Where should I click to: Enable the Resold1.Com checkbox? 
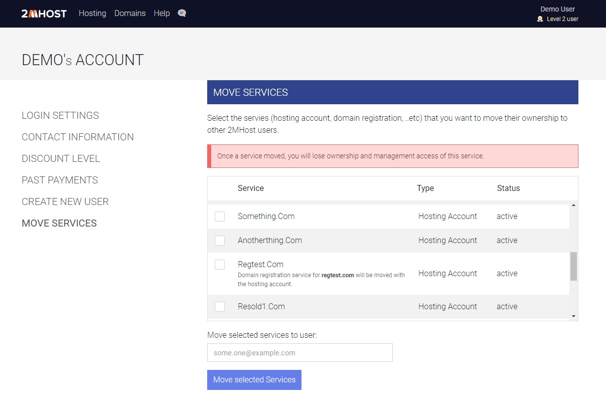coord(220,307)
